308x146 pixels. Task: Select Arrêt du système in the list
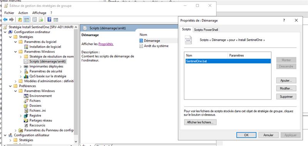pos(156,46)
